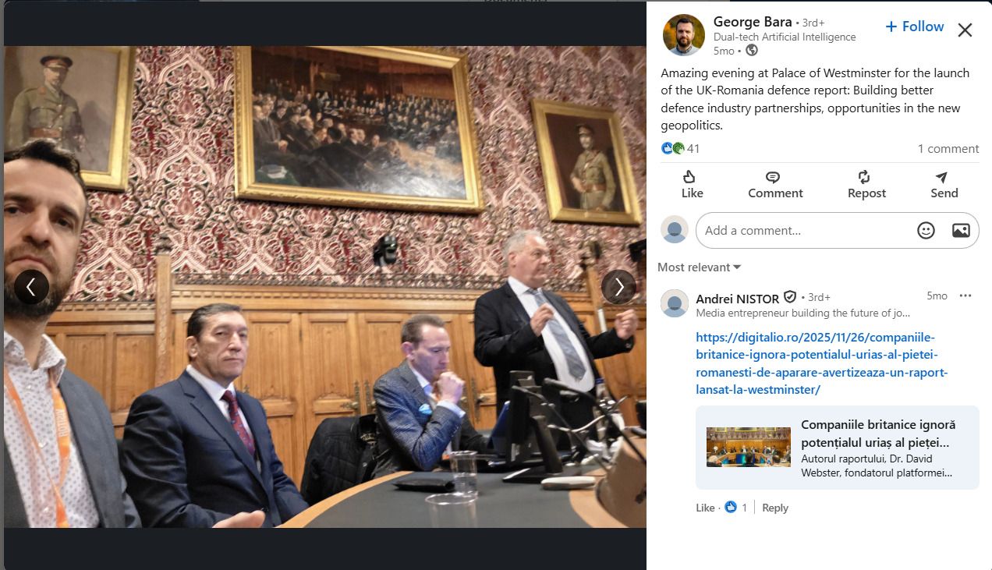Click the Repost arrows icon
Viewport: 992px width, 570px height.
click(864, 178)
